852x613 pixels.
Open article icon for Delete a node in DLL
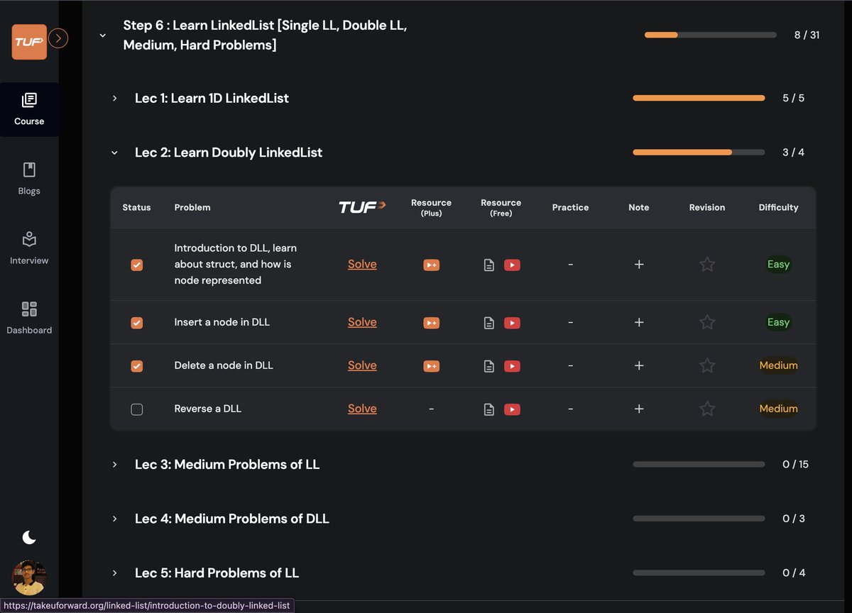click(489, 366)
